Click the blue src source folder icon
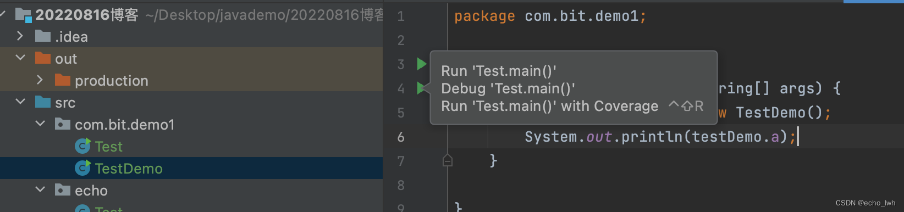Image resolution: width=904 pixels, height=212 pixels. [43, 102]
